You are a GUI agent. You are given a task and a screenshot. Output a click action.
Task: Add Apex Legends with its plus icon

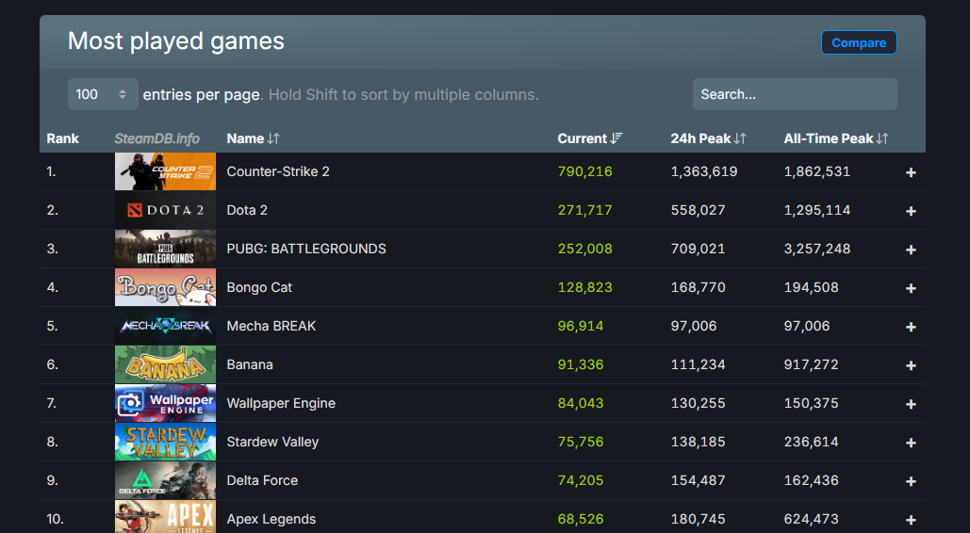coord(911,520)
